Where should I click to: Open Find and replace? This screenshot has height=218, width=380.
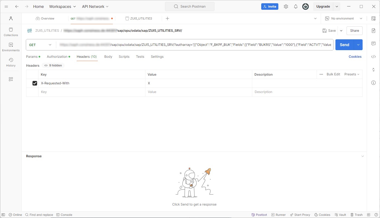tap(39, 215)
